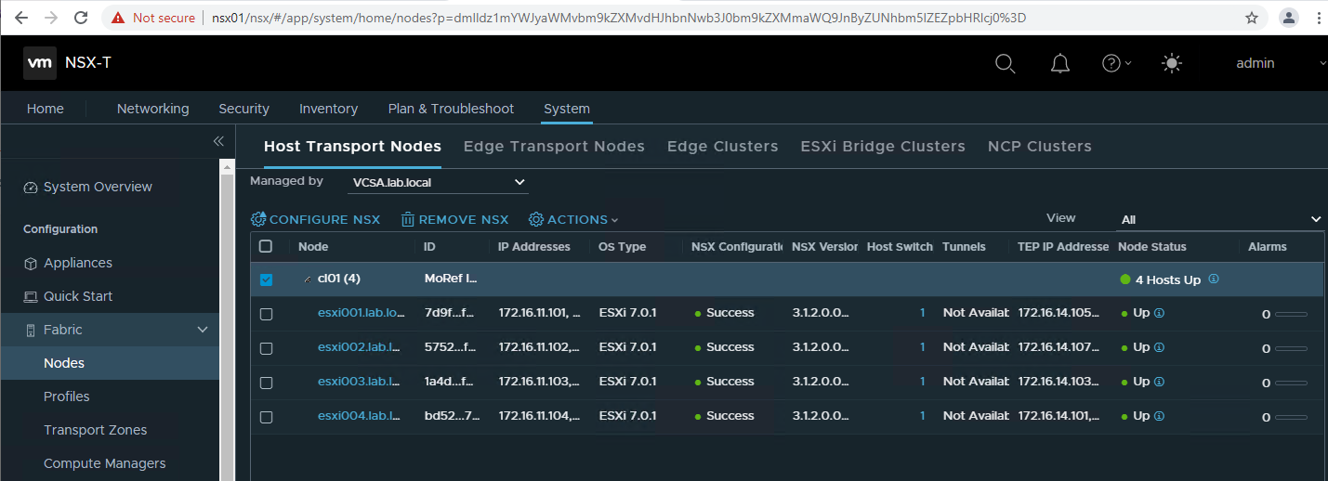Check the esxi002 row checkbox
The width and height of the screenshot is (1328, 481).
(x=266, y=348)
